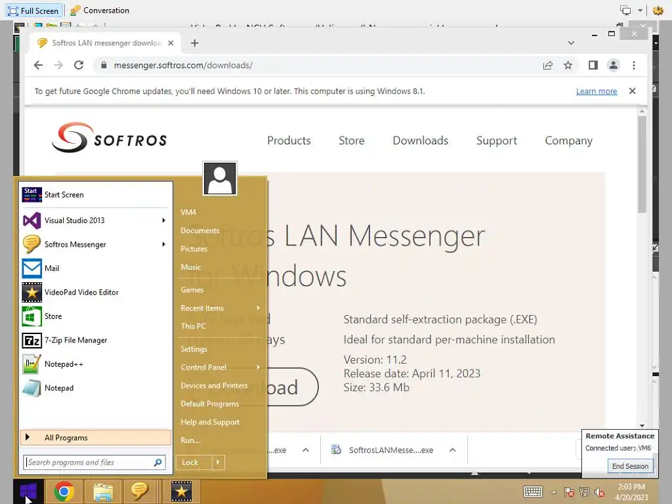The image size is (672, 504).
Task: Click the on-screen keyboard tray icon
Action: (533, 492)
